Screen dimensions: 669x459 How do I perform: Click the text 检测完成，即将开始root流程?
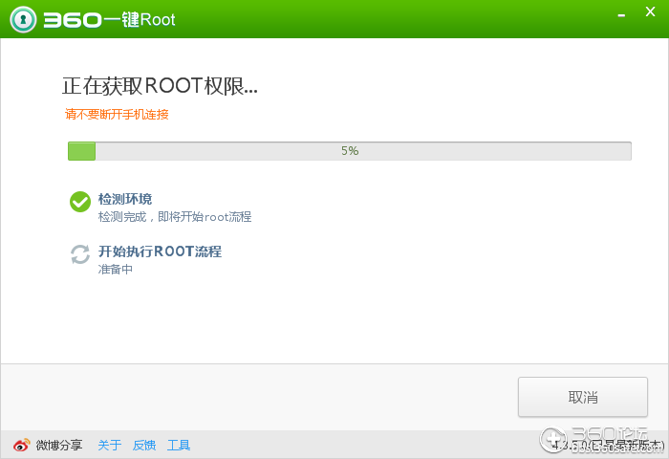click(175, 217)
